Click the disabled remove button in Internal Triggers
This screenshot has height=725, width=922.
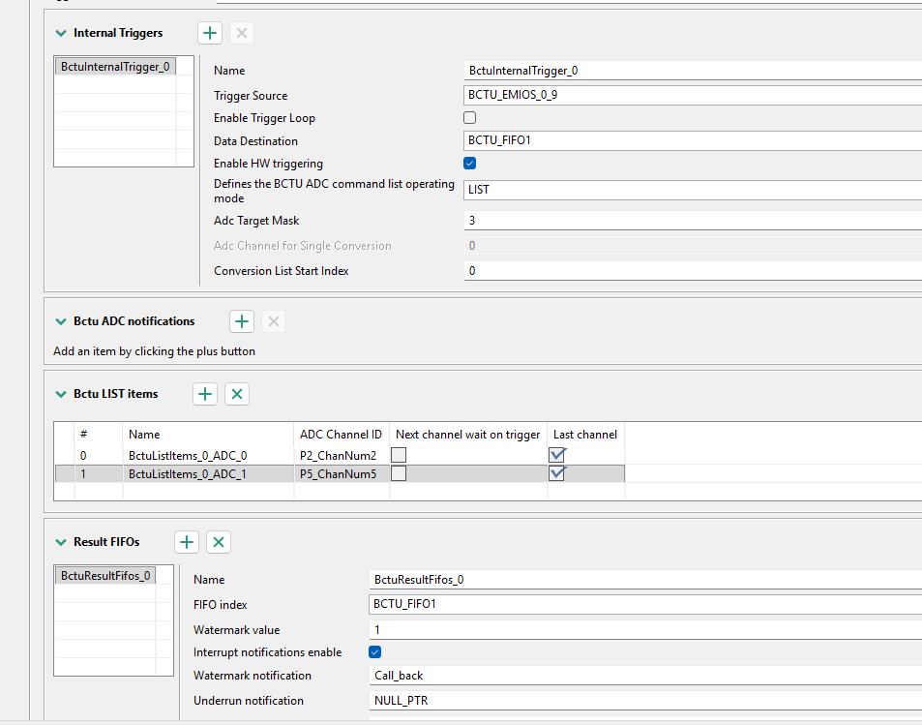point(242,33)
